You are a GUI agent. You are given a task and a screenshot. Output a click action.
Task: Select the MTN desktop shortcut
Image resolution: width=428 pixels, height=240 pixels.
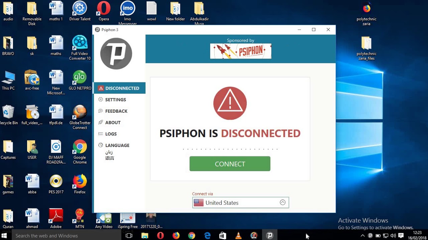[x=80, y=219]
